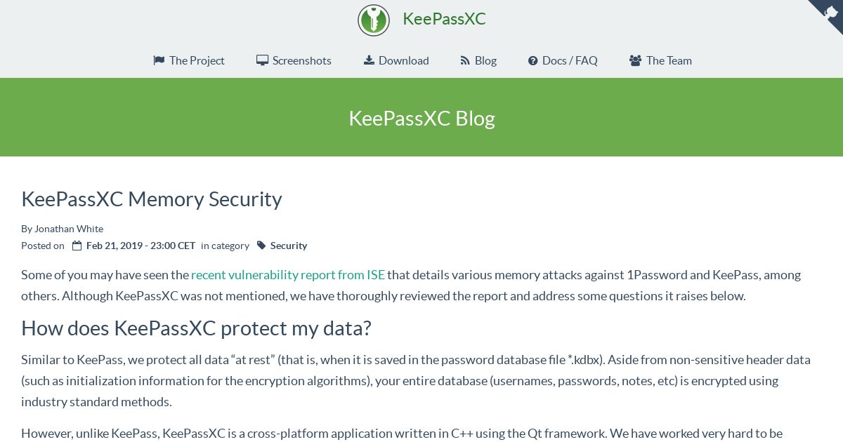The image size is (843, 442).
Task: Open the GitHub corner ribbon icon
Action: tap(829, 13)
